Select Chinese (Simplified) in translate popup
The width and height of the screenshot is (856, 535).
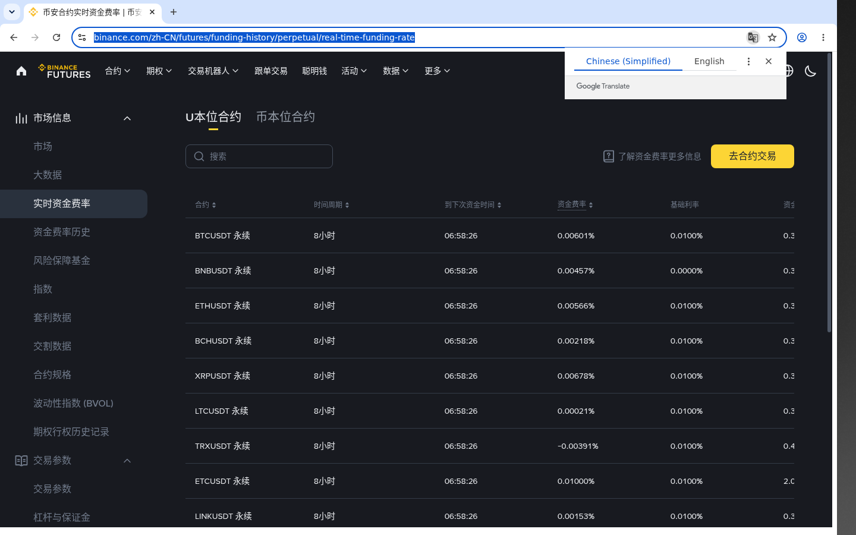coord(628,61)
